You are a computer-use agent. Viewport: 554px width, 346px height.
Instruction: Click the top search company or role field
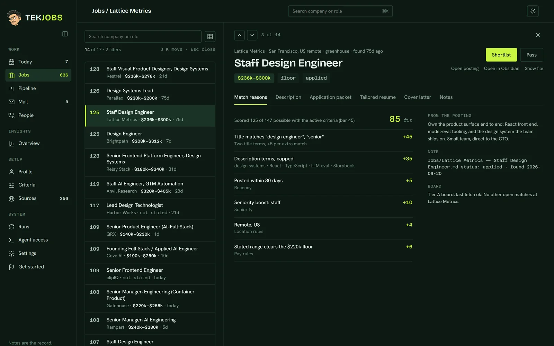340,11
